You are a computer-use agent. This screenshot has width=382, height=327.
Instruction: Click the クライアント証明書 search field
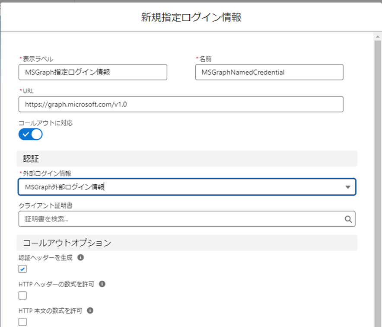coord(187,219)
